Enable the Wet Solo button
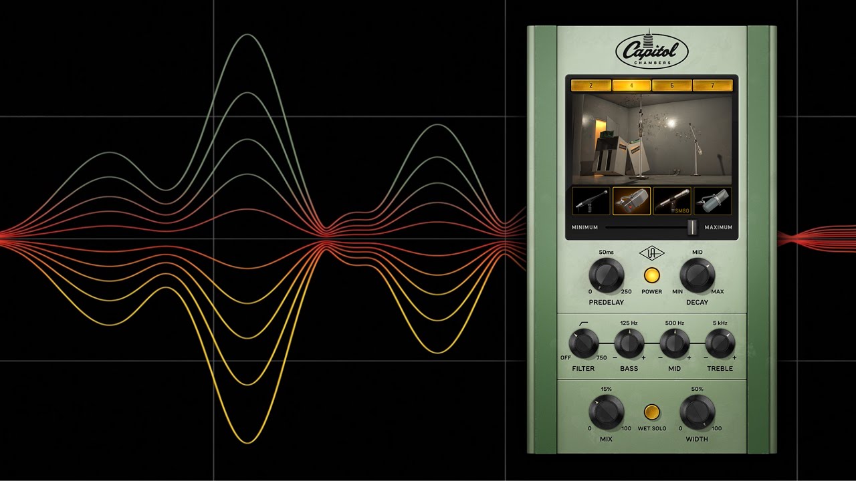 pos(651,412)
